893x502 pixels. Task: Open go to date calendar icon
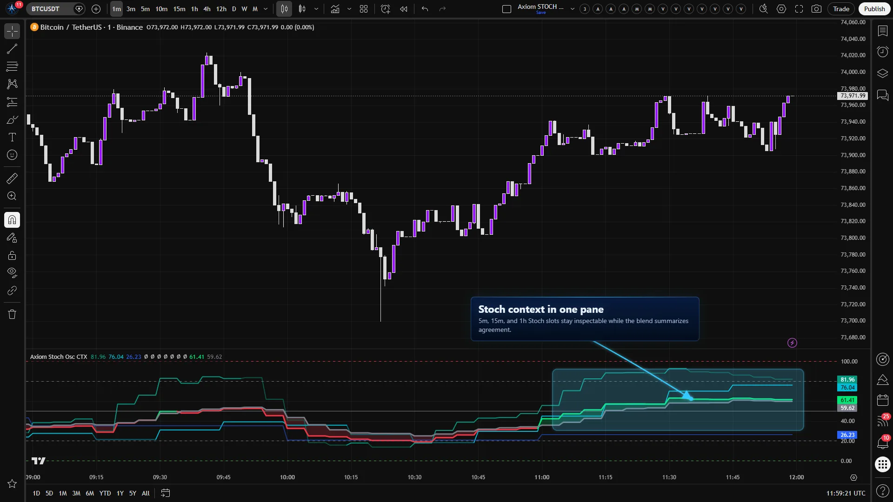coord(165,493)
